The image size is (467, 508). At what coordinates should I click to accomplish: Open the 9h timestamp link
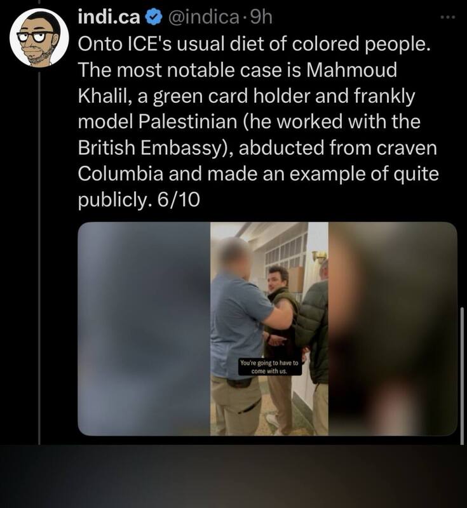[x=261, y=18]
